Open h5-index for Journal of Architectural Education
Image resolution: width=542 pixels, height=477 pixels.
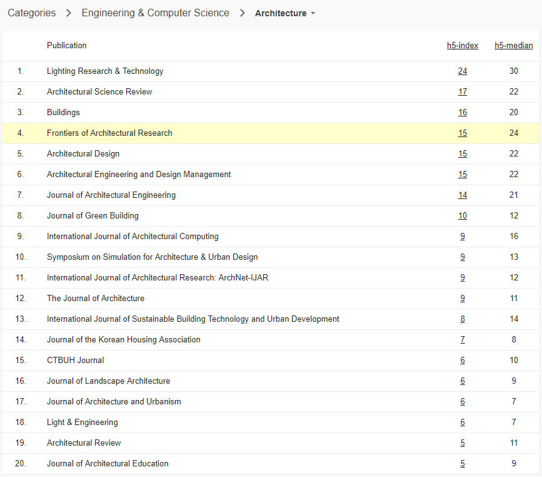pyautogui.click(x=463, y=463)
